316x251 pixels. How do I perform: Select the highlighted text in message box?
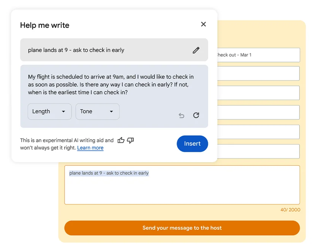[109, 173]
